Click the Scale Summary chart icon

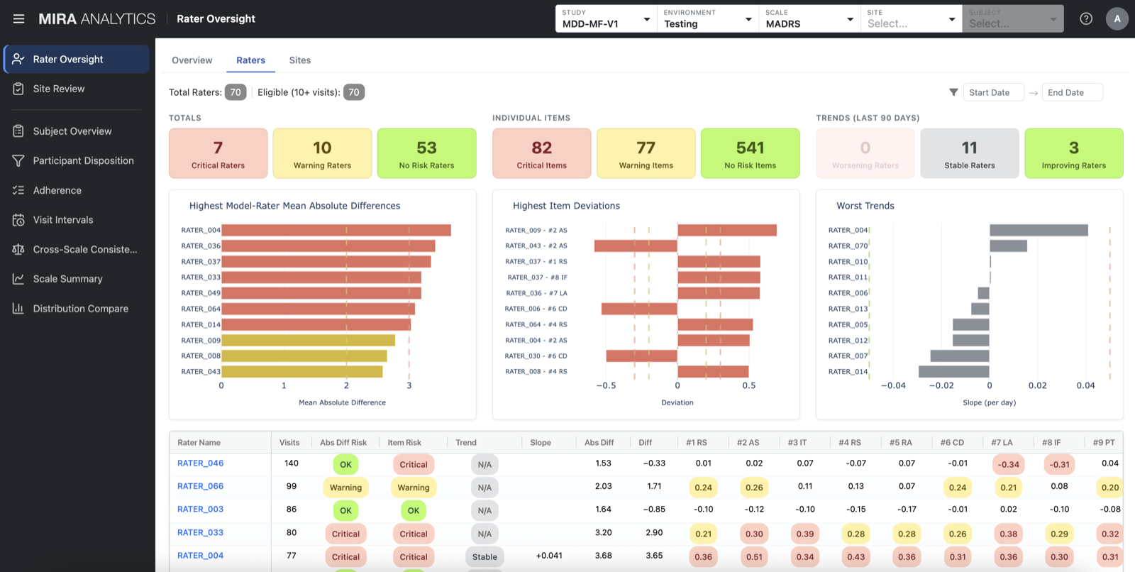pos(18,279)
